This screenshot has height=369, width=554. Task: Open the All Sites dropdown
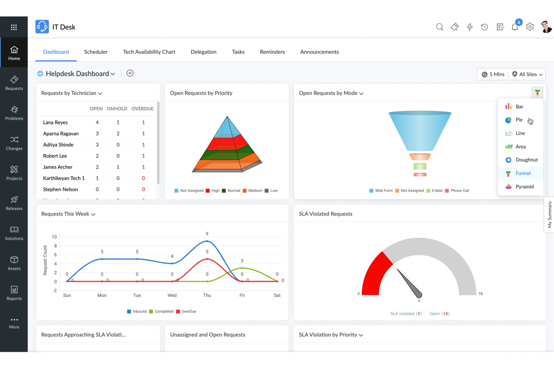[x=527, y=74]
